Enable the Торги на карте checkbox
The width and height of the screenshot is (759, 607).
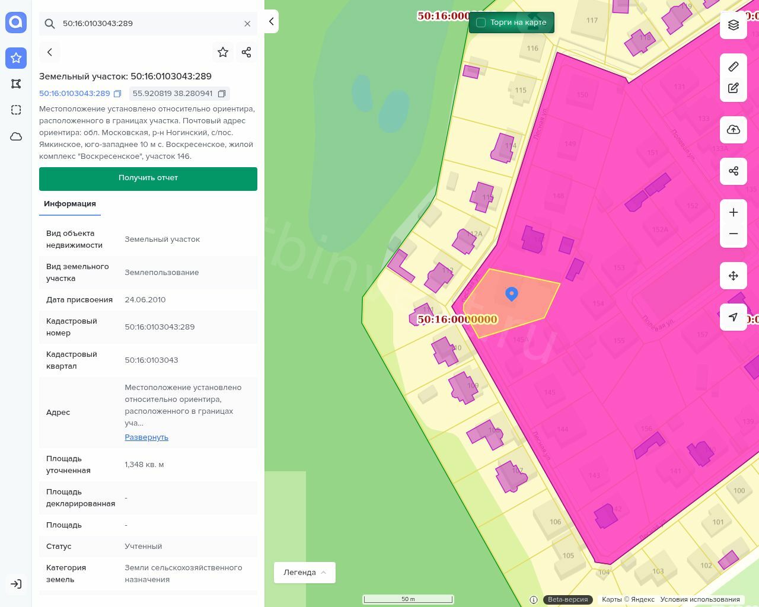pos(481,23)
